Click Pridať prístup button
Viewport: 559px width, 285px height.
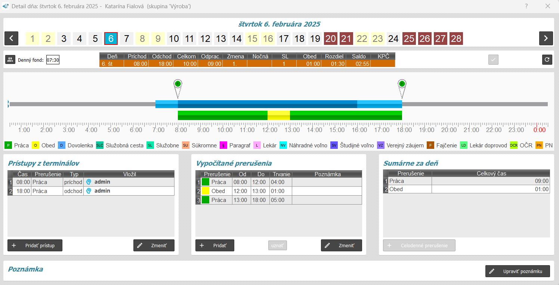click(x=35, y=245)
